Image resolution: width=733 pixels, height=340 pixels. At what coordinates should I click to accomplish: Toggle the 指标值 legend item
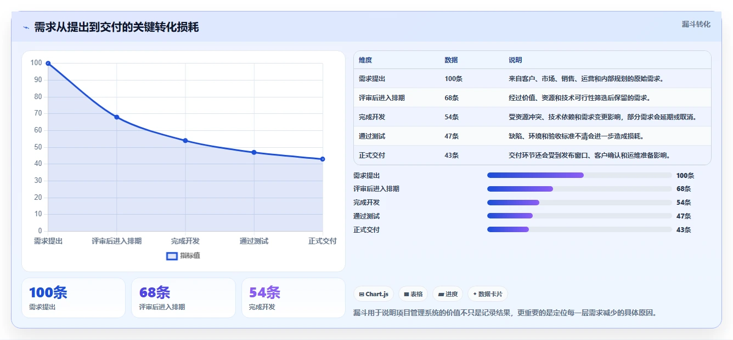point(183,256)
